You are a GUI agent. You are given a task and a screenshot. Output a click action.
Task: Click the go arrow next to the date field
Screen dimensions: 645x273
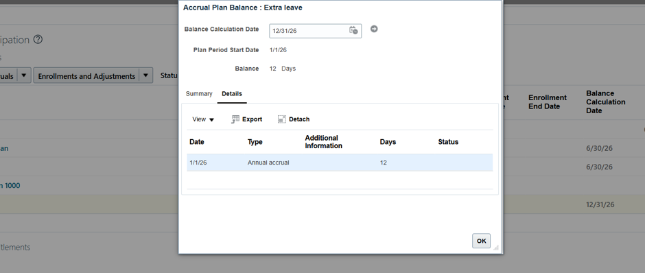coord(374,29)
